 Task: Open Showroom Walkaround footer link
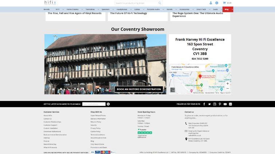coord(52,131)
